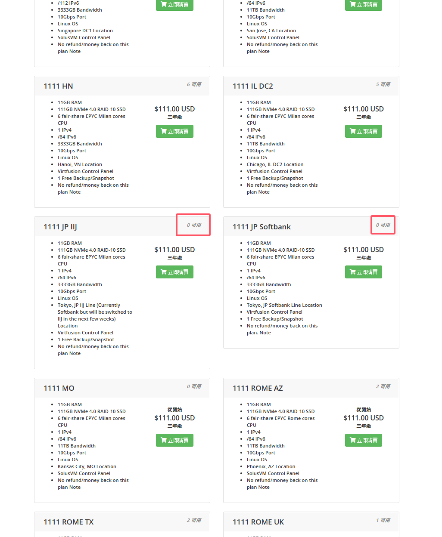Click cart icon in 1111 MO buy button
This screenshot has width=442, height=537.
click(x=164, y=440)
